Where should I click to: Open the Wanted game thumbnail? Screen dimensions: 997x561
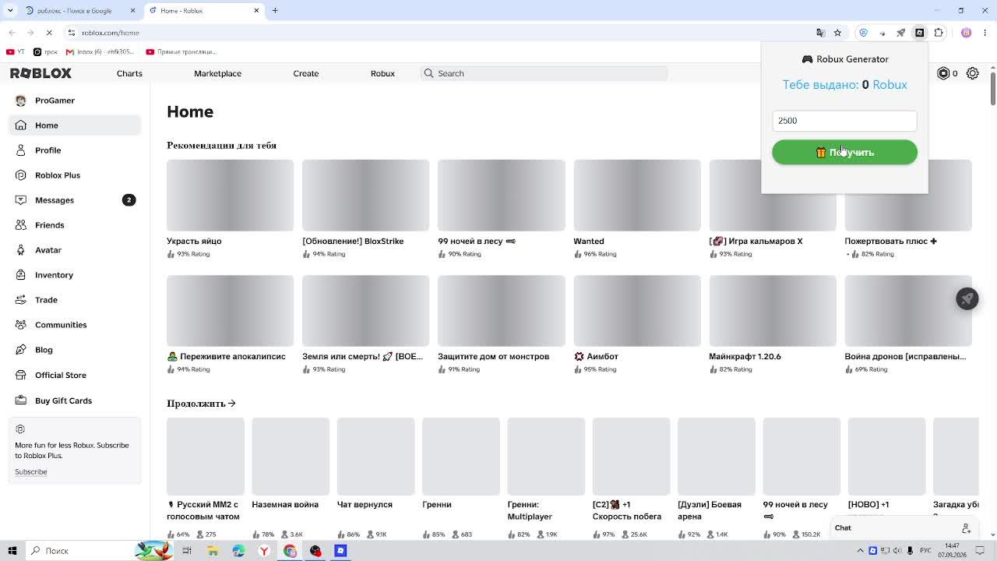[637, 196]
